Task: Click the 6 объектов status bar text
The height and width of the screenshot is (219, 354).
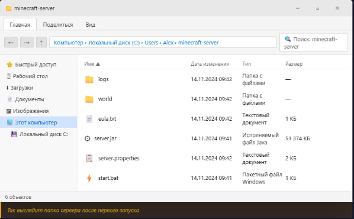Action: click(18, 197)
